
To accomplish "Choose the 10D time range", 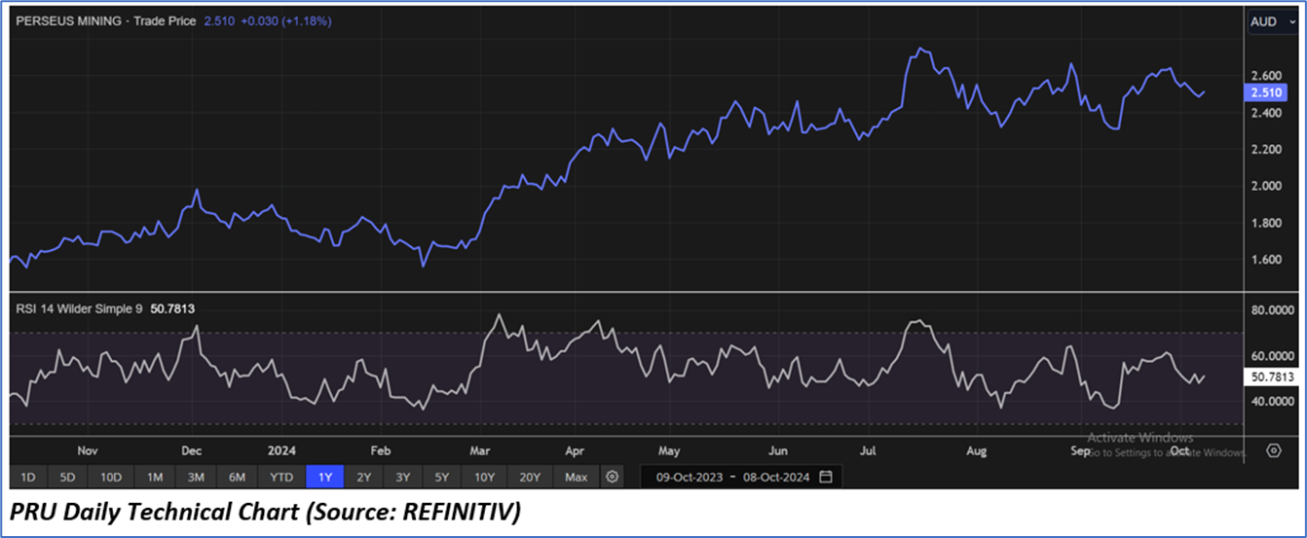I will (x=110, y=477).
